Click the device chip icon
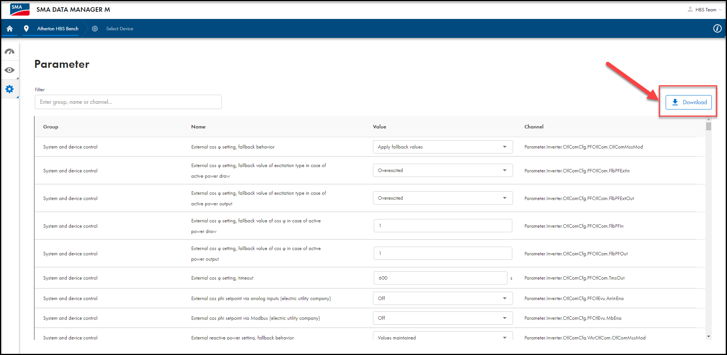The height and width of the screenshot is (355, 727). click(x=95, y=28)
